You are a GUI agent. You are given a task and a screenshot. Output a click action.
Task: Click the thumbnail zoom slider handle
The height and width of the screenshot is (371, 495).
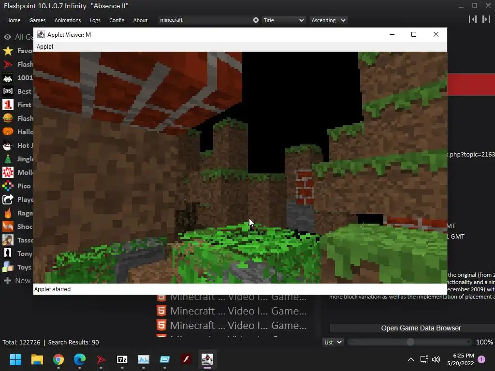pos(410,342)
